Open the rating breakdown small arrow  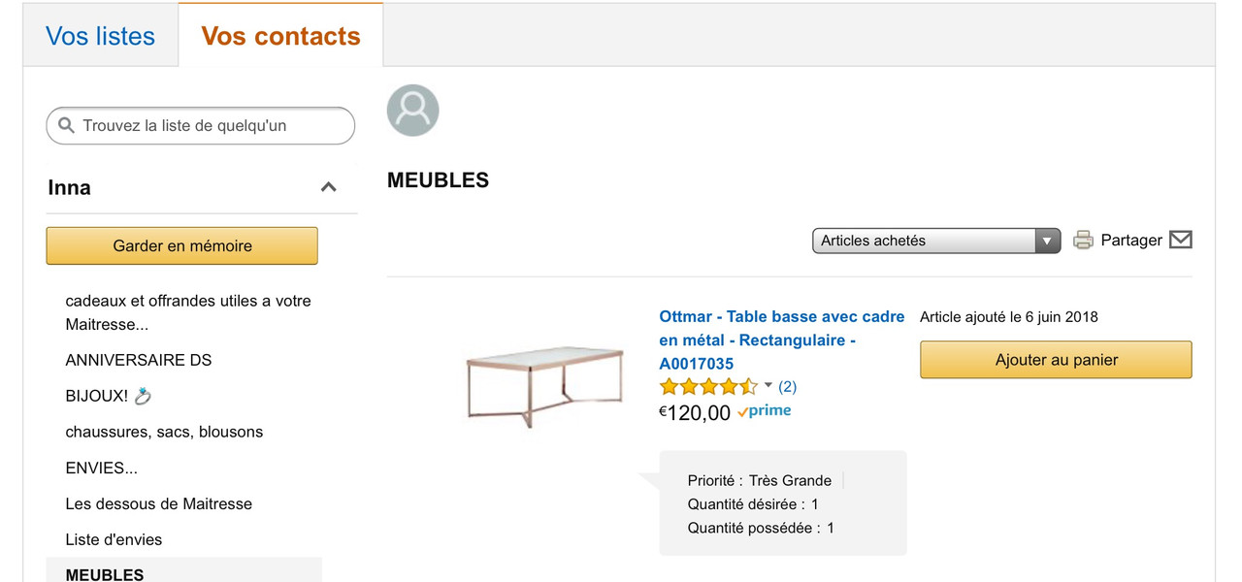pyautogui.click(x=768, y=385)
